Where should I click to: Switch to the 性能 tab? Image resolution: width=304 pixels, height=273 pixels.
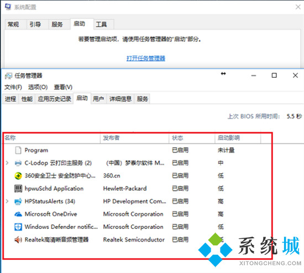27,99
